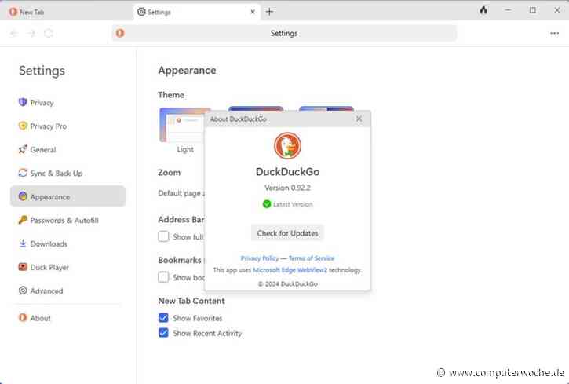Click the Version 0.92.2 text
Image resolution: width=569 pixels, height=384 pixels.
287,188
